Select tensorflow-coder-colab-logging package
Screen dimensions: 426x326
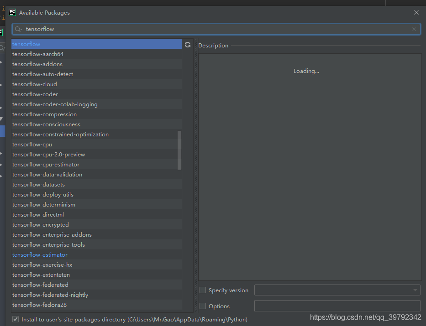pyautogui.click(x=96, y=104)
